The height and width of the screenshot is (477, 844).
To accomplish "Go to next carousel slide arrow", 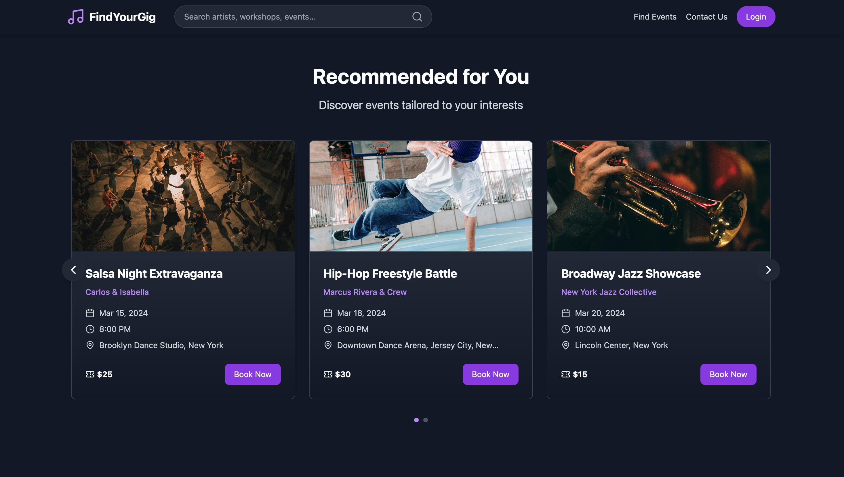I will 768,270.
